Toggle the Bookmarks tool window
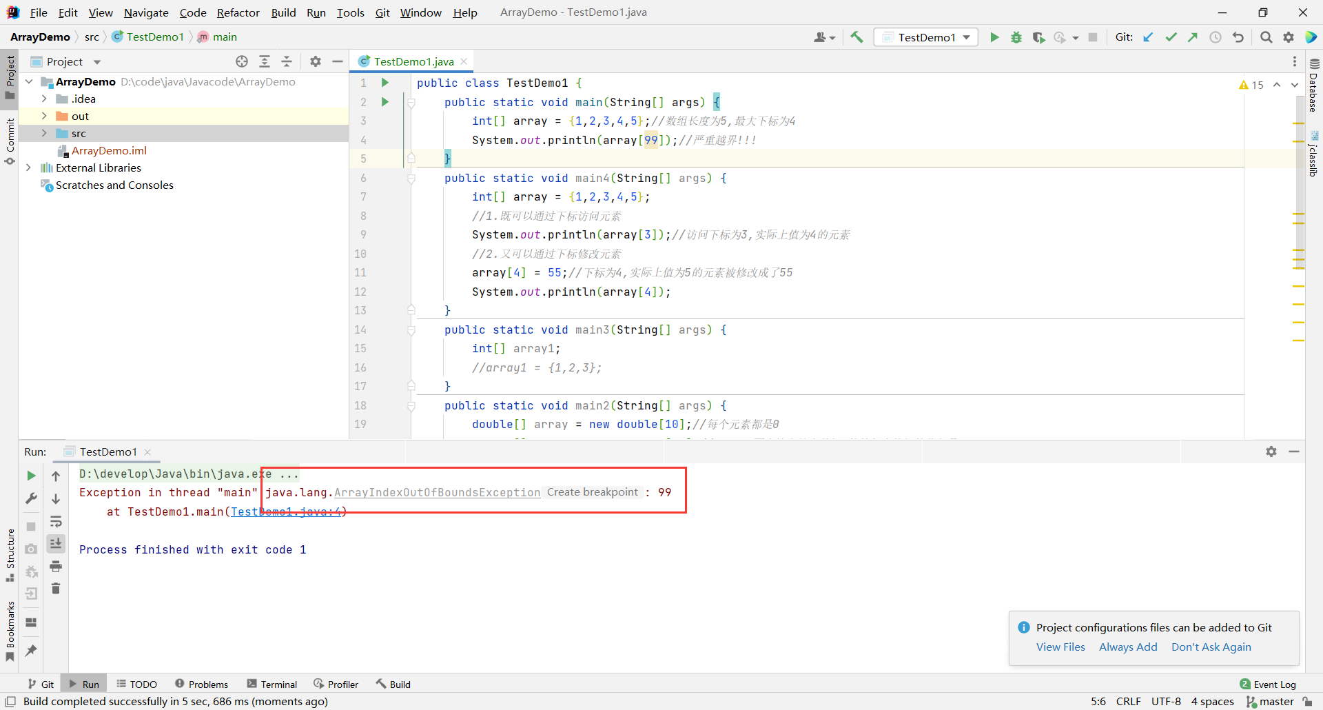Viewport: 1323px width, 710px height. [10, 631]
